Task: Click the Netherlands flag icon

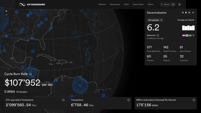Action: pyautogui.click(x=184, y=35)
